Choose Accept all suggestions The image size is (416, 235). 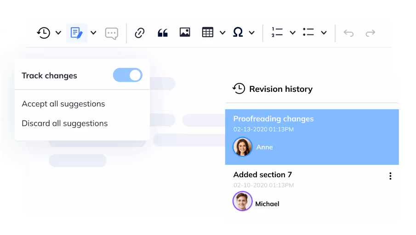[63, 104]
